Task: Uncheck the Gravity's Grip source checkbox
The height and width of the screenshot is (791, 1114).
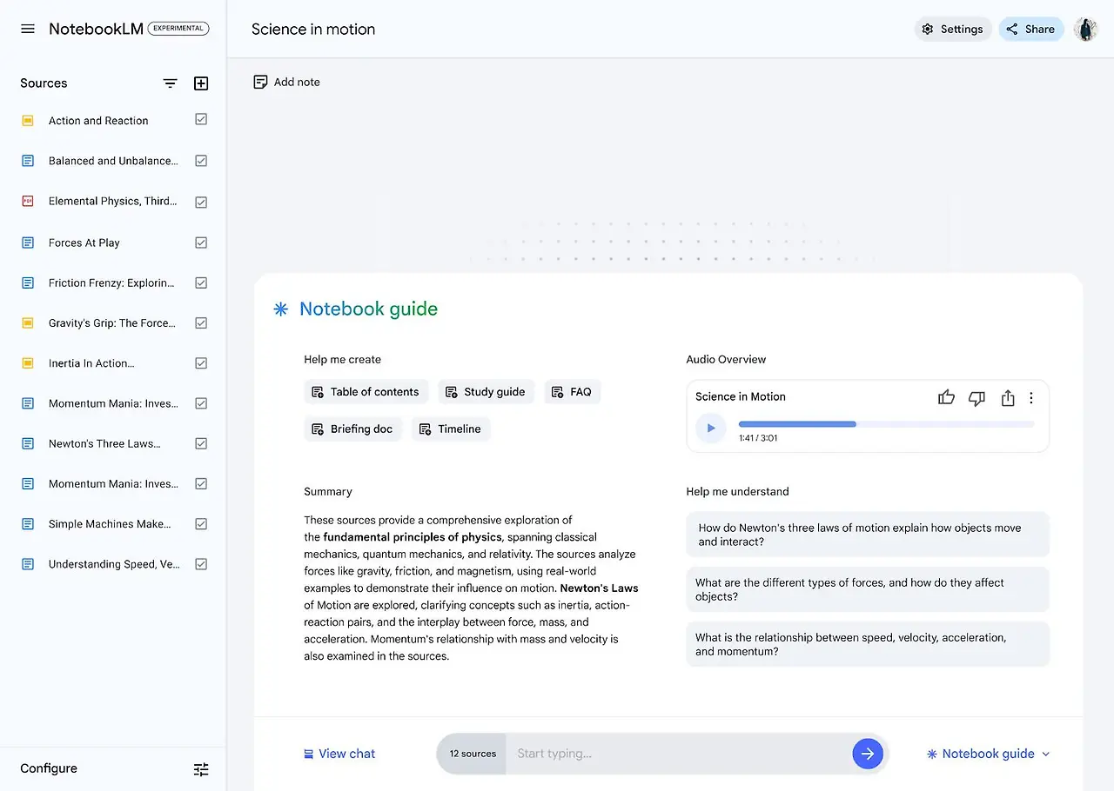Action: pyautogui.click(x=201, y=322)
